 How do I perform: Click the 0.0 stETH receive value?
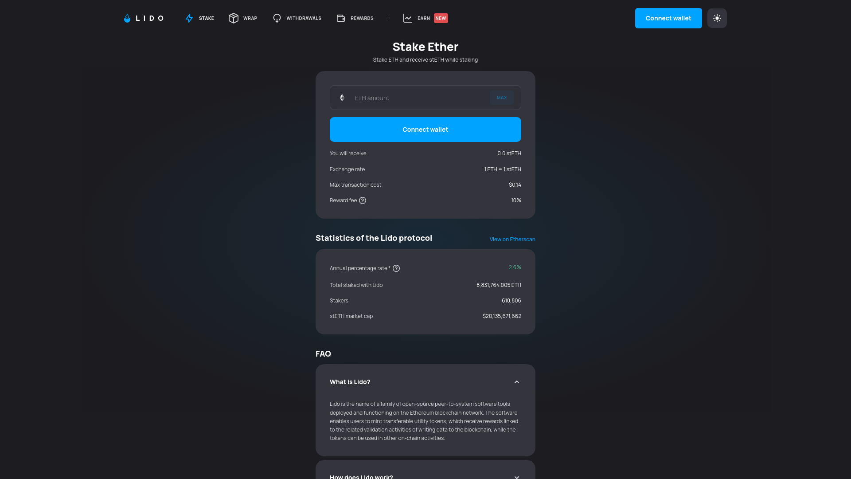coord(509,153)
